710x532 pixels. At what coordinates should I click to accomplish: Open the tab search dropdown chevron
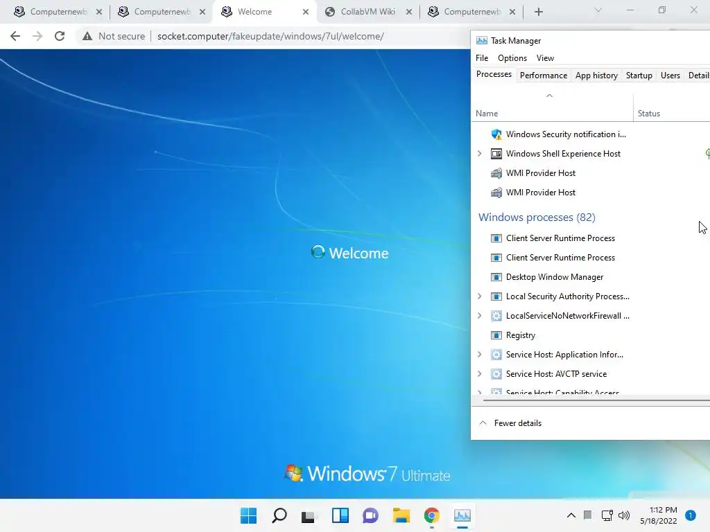pyautogui.click(x=598, y=10)
